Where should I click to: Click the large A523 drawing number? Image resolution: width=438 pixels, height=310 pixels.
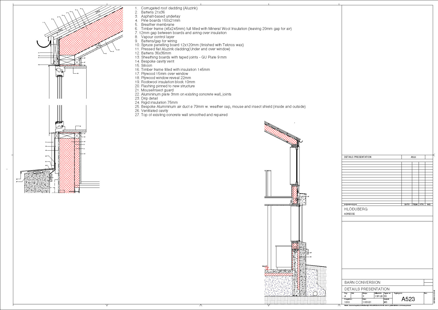coord(408,299)
